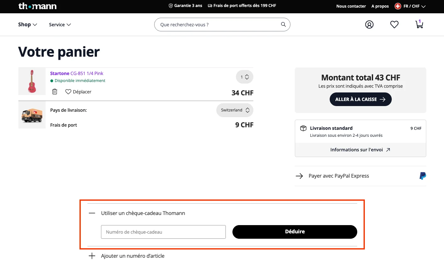Click the Déduire button
The width and height of the screenshot is (444, 265).
point(295,231)
